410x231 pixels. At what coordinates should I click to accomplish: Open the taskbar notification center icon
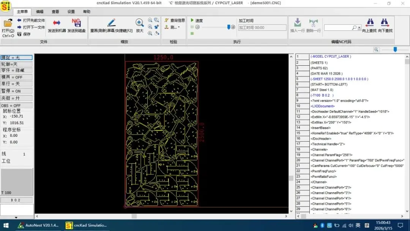pos(401,225)
